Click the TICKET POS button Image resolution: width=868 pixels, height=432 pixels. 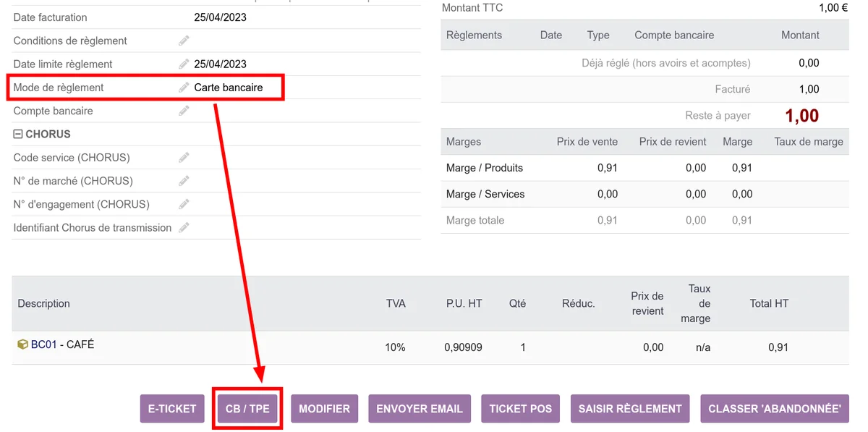tap(521, 409)
